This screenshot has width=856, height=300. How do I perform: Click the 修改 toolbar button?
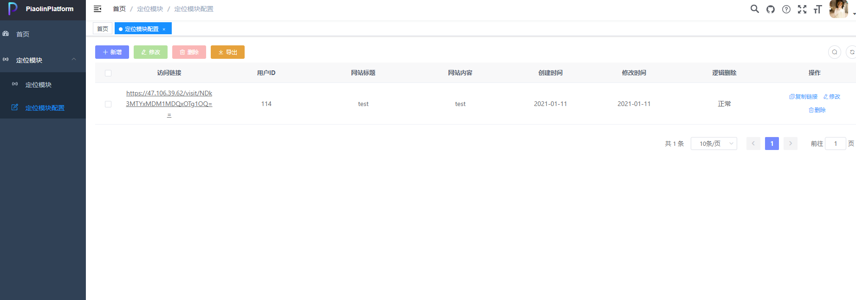[x=150, y=52]
